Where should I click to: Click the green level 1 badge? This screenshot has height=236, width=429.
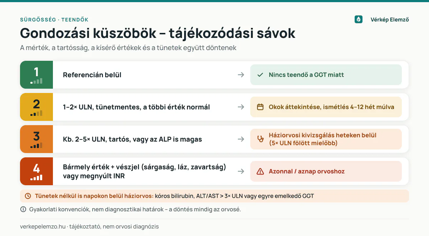coord(36,75)
